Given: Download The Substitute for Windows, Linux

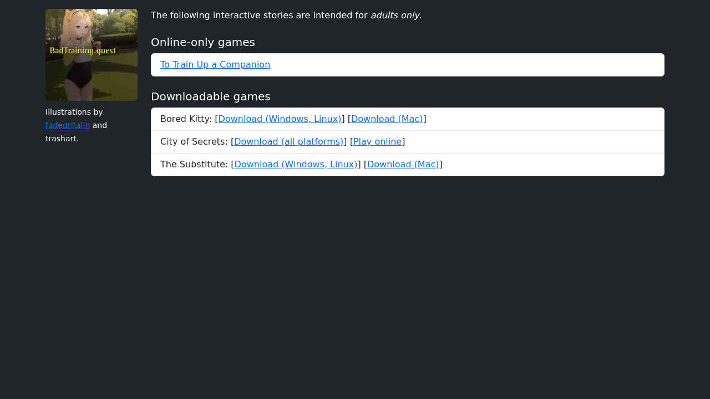Looking at the screenshot, I should point(296,165).
